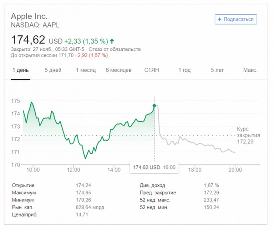View the 5 лет chart range
274x230 pixels.
(x=217, y=70)
